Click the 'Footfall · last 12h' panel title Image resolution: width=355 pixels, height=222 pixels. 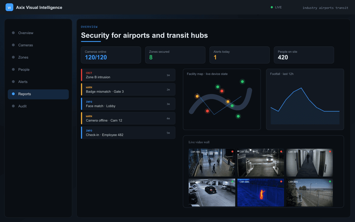(282, 74)
